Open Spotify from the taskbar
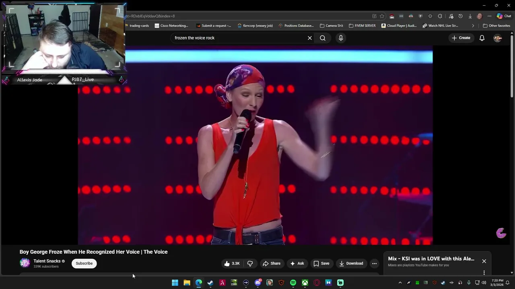The width and height of the screenshot is (515, 289). [293, 283]
